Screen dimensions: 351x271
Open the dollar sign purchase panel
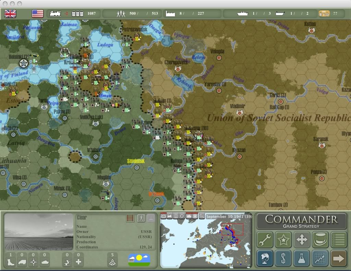pos(283,258)
